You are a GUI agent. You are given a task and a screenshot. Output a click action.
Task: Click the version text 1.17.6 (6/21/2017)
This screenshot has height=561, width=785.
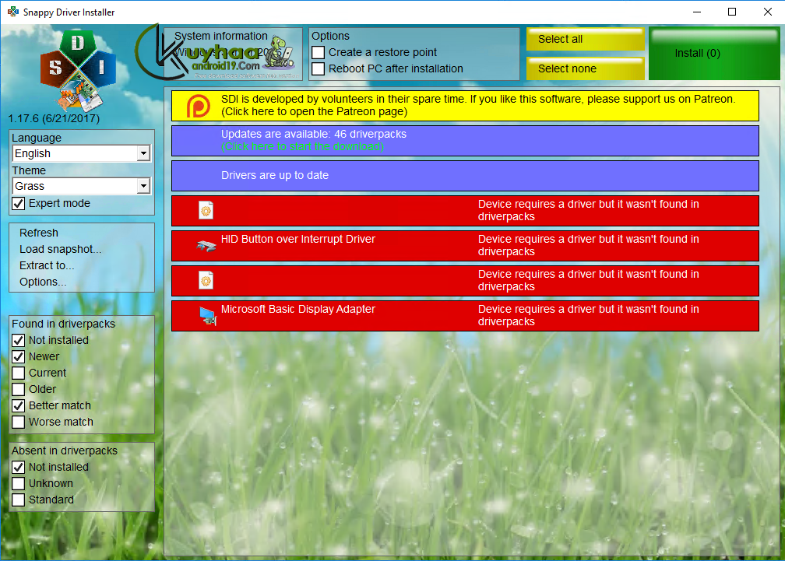[54, 118]
